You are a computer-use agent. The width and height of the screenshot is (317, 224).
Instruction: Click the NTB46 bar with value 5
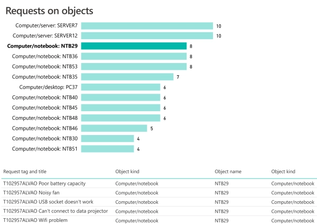pos(114,128)
